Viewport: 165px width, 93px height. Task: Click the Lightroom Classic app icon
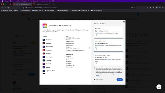coord(44,71)
